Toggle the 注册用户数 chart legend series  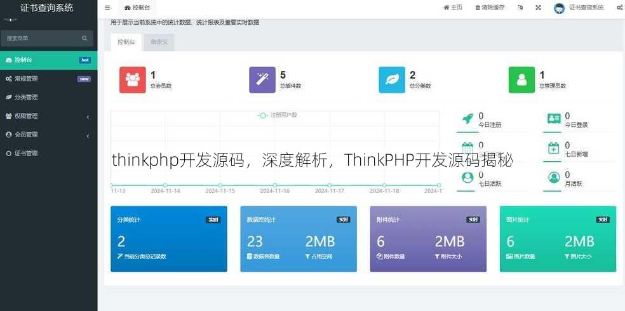(278, 115)
